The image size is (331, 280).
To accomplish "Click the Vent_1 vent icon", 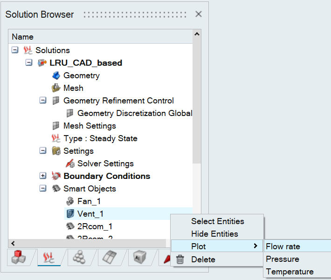I will 70,214.
